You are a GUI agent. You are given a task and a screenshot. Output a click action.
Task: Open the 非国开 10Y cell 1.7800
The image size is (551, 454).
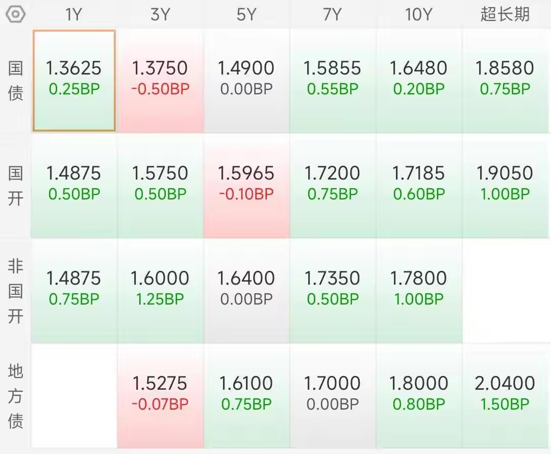418,291
